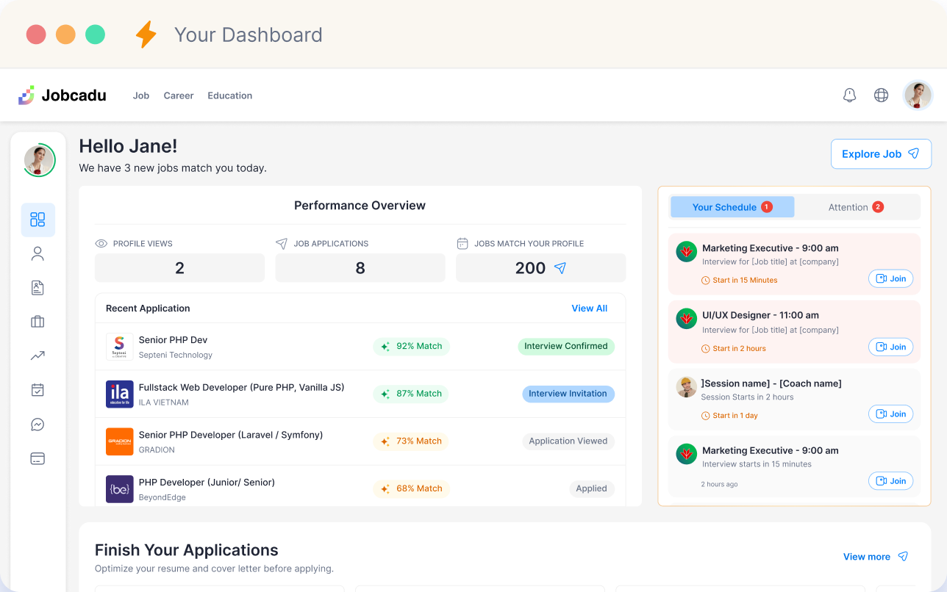Open the user avatar in top bar
The image size is (947, 592).
click(918, 95)
